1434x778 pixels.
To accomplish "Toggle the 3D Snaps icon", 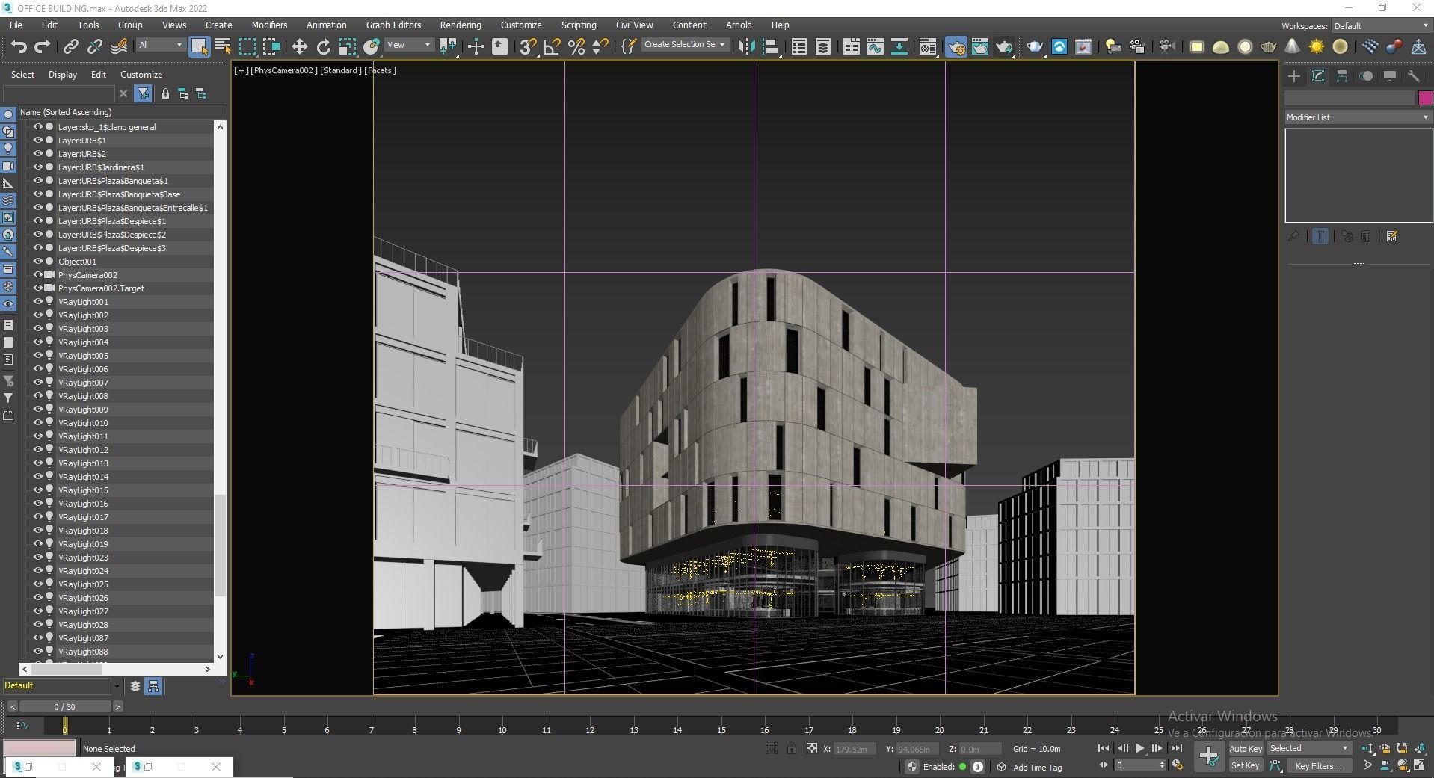I will pyautogui.click(x=528, y=46).
